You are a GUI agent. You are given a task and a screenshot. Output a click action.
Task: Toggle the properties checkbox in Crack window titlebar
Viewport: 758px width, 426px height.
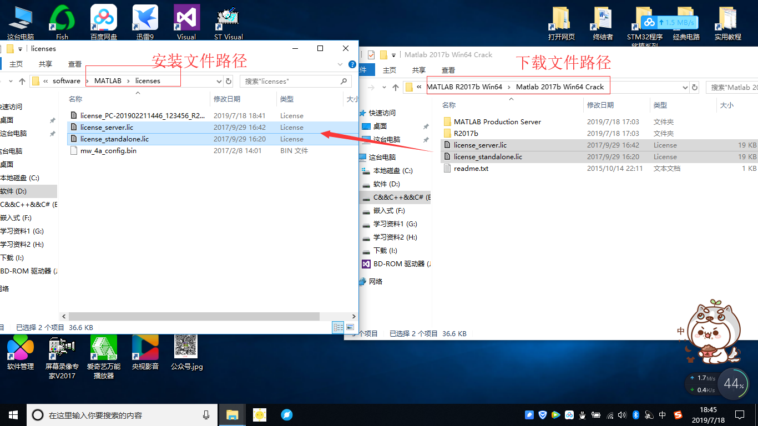tap(371, 55)
